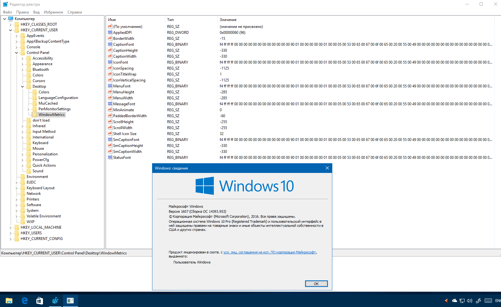Click the binary icon beside SmCaptionFont
The width and height of the screenshot is (501, 307).
(x=110, y=139)
